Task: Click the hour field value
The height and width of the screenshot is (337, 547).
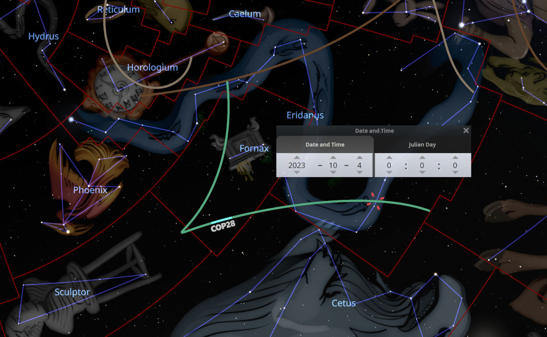Action: click(x=389, y=165)
